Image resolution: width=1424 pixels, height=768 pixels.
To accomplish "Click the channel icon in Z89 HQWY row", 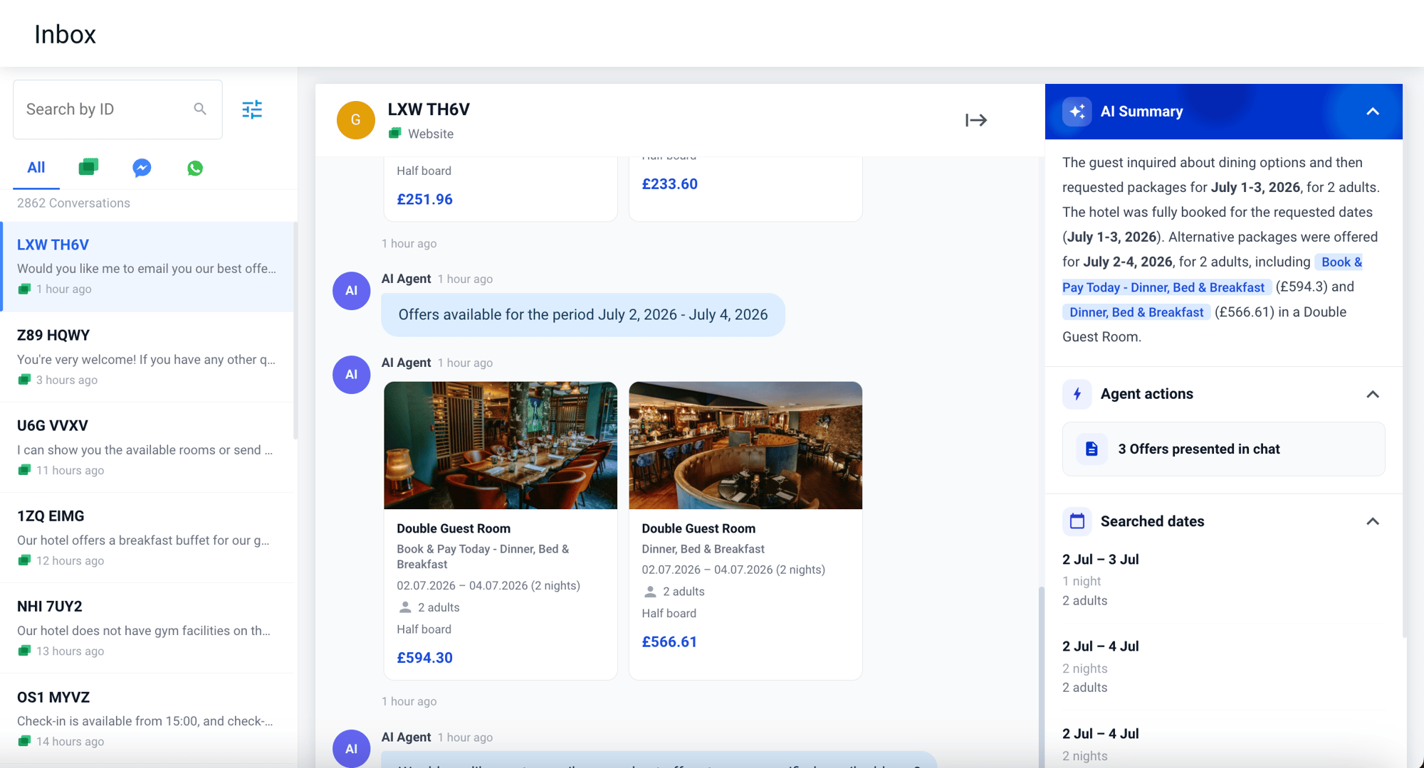I will tap(24, 380).
